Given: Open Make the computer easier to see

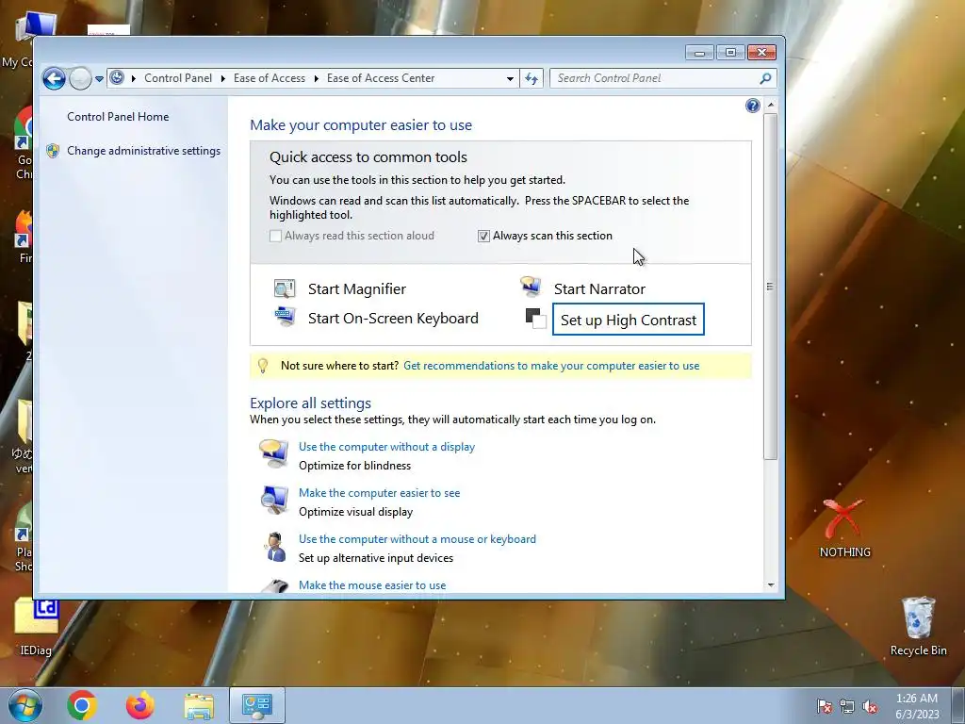Looking at the screenshot, I should (379, 493).
